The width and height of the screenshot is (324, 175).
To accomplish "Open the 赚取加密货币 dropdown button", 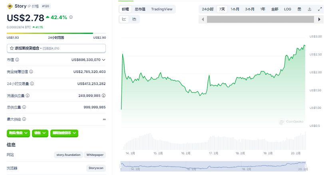I will coord(64,133).
